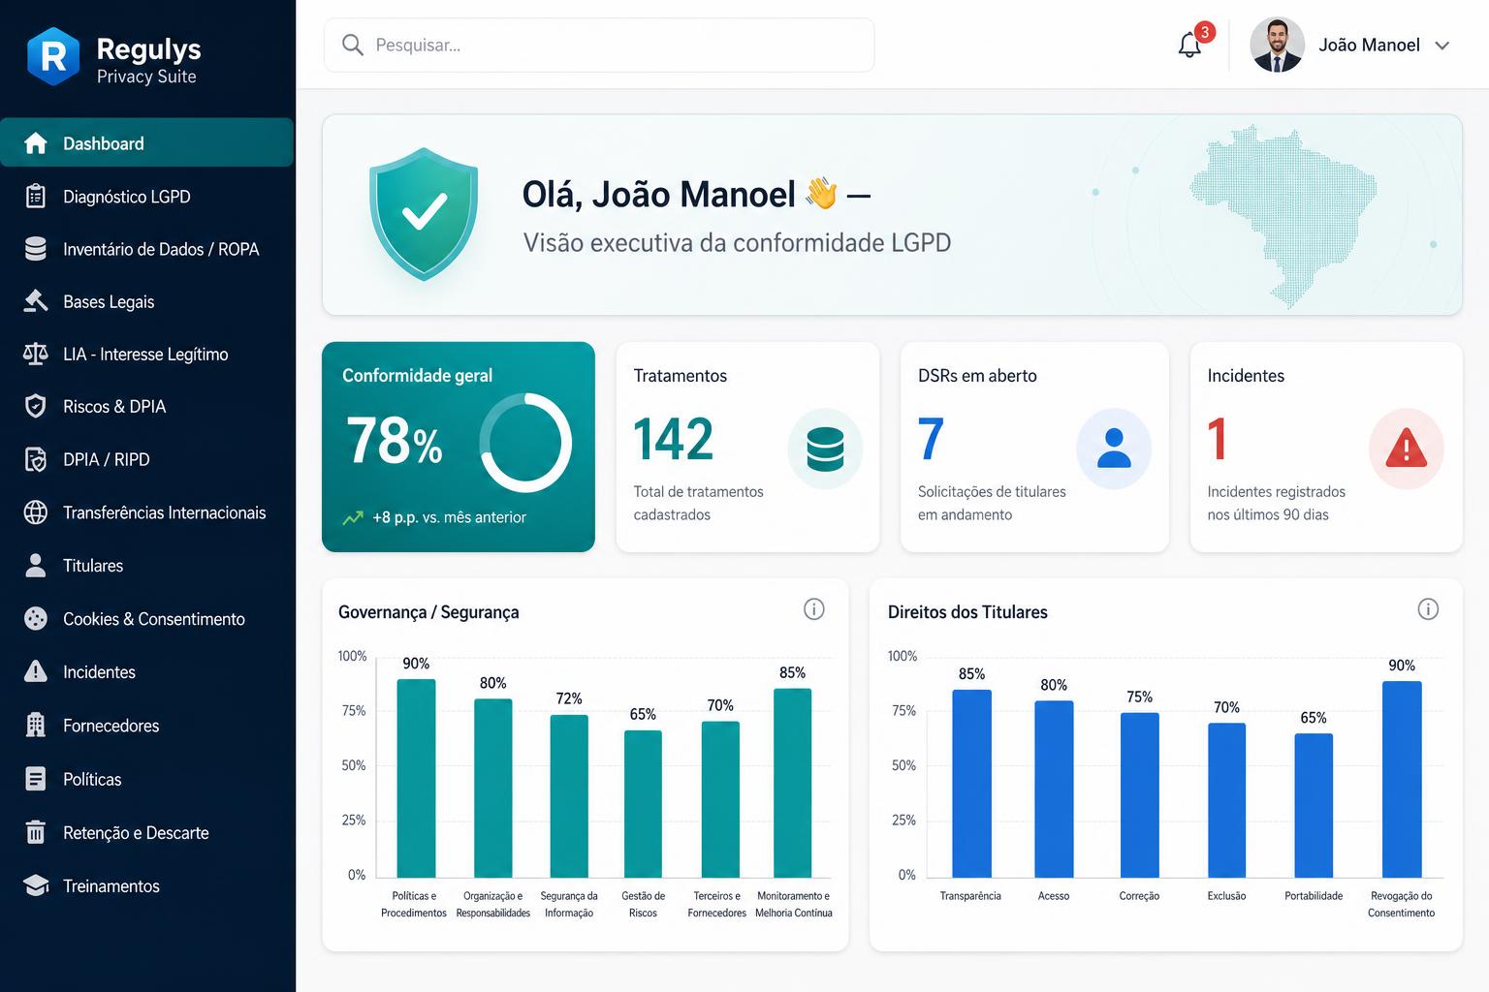
Task: Select the Segurança da Informação 72% bar
Action: [569, 796]
